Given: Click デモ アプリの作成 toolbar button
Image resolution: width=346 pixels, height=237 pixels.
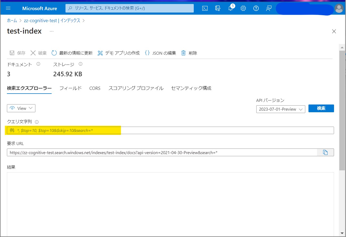Looking at the screenshot, I should coord(118,53).
